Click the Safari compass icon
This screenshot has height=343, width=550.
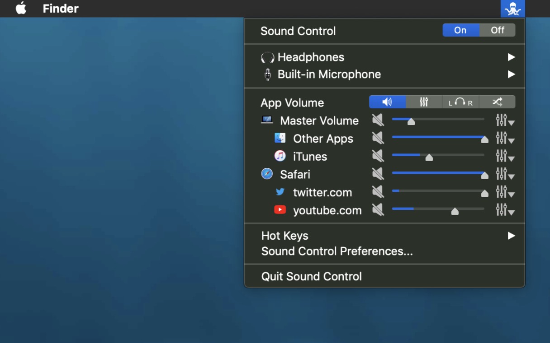(x=267, y=174)
